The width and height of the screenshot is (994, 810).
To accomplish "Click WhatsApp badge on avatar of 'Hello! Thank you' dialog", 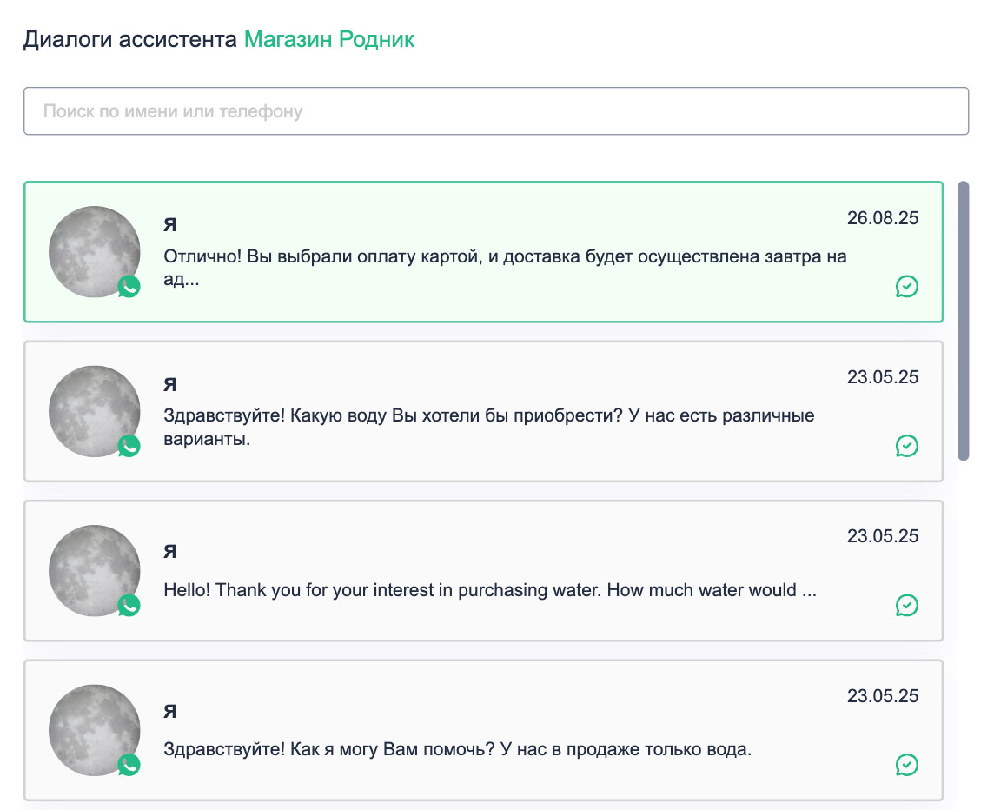I will tap(129, 605).
